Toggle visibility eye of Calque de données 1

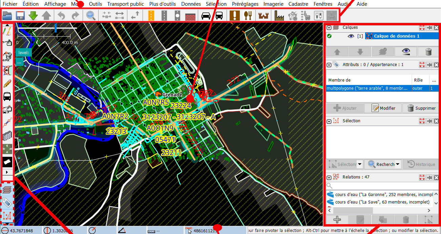(351, 36)
